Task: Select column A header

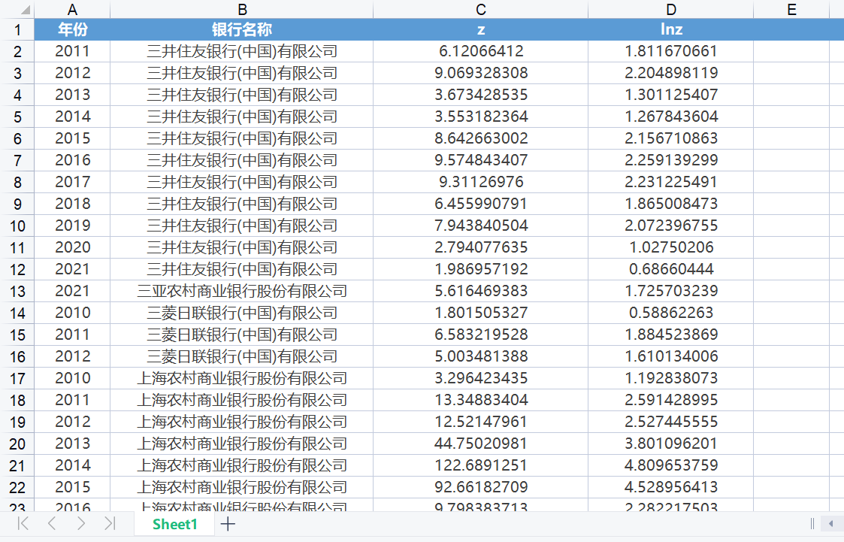Action: pyautogui.click(x=72, y=10)
